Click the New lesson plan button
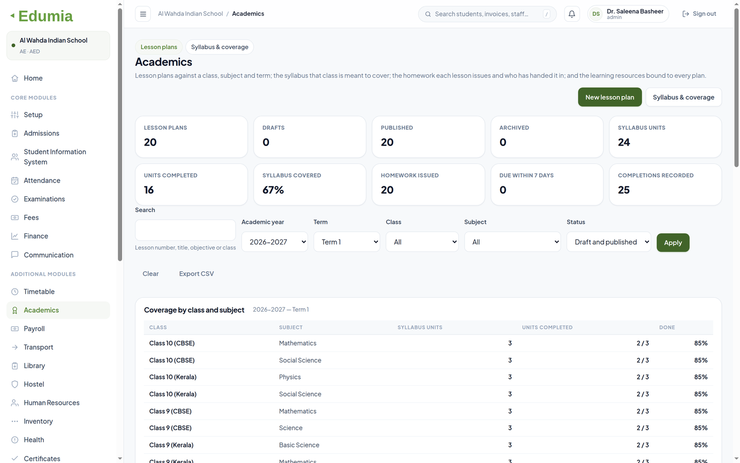The height and width of the screenshot is (463, 740). tap(609, 97)
